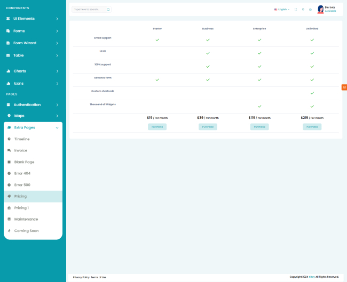Expand the Authentication submenu arrow
This screenshot has width=347, height=282.
click(57, 105)
